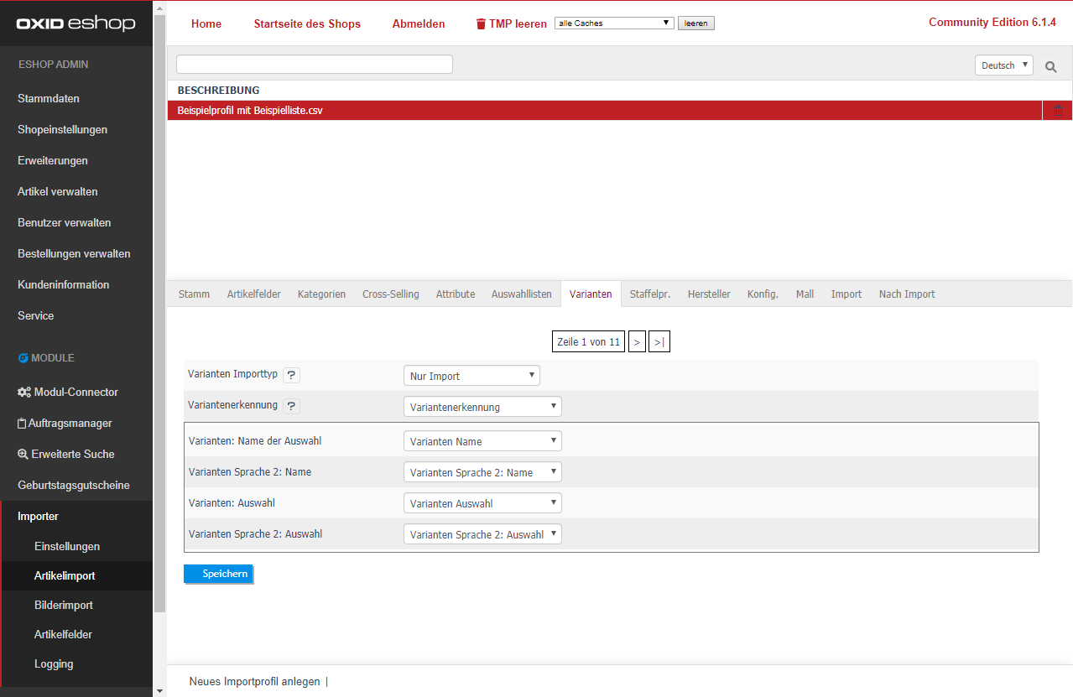This screenshot has width=1073, height=697.
Task: Jump to last row in pagination
Action: (659, 342)
